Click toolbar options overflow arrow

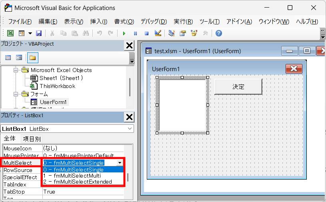click(x=323, y=34)
